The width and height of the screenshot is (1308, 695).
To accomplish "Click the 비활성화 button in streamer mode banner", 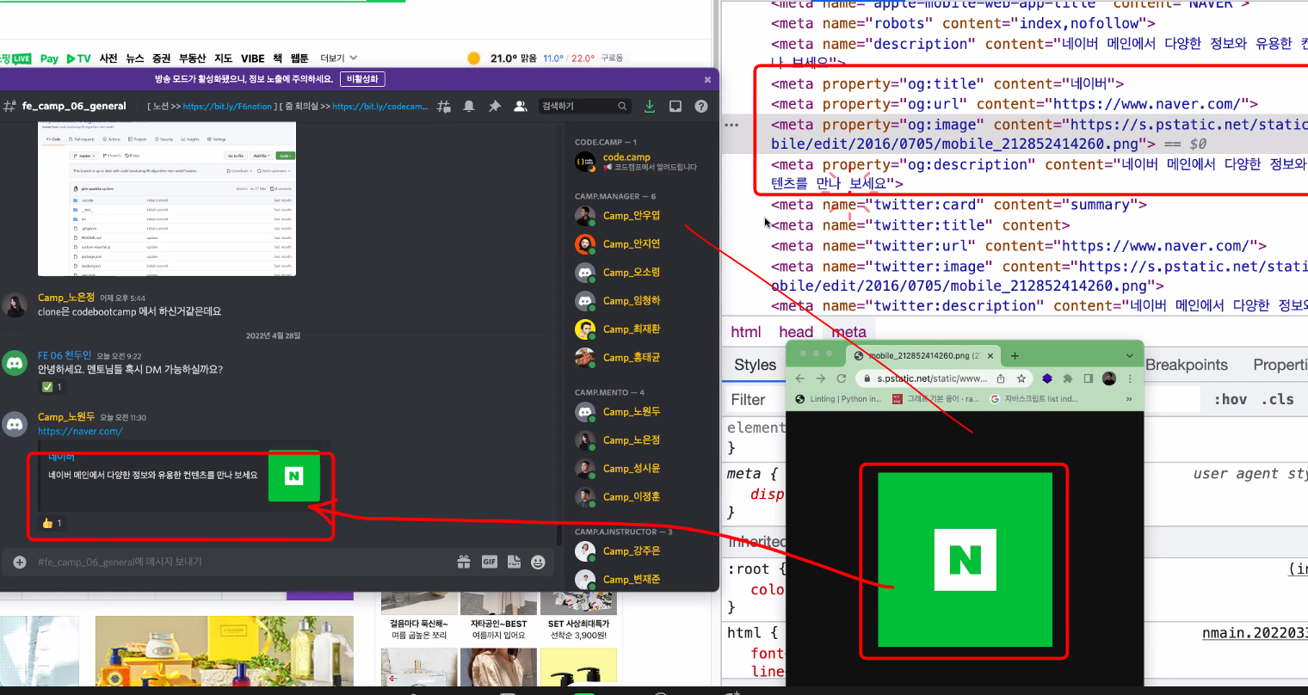I will (x=362, y=78).
